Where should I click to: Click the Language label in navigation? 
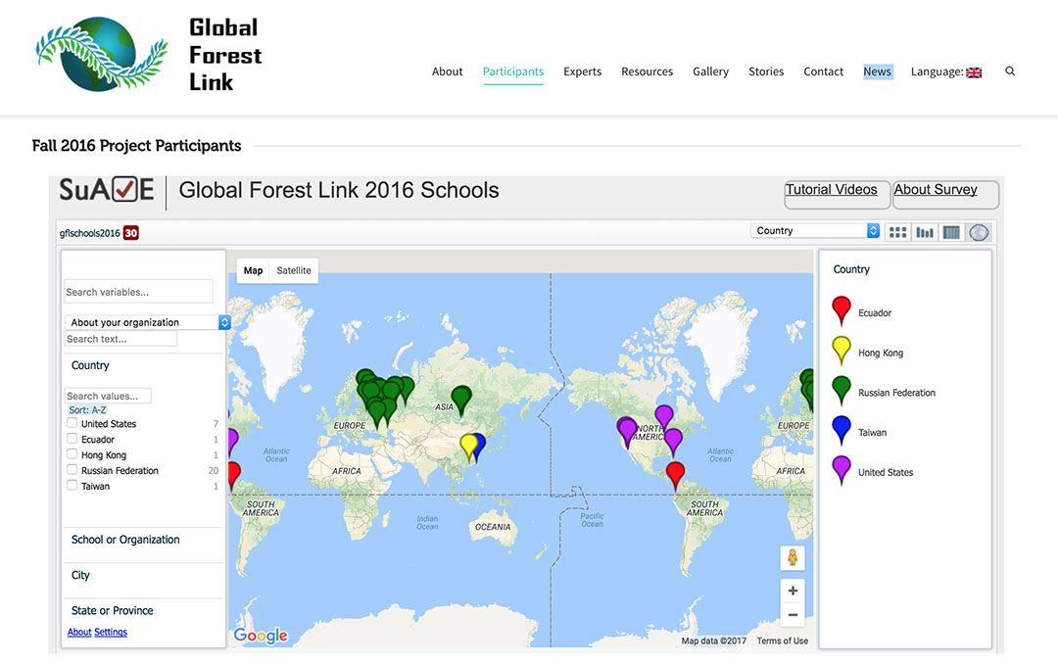(x=937, y=71)
